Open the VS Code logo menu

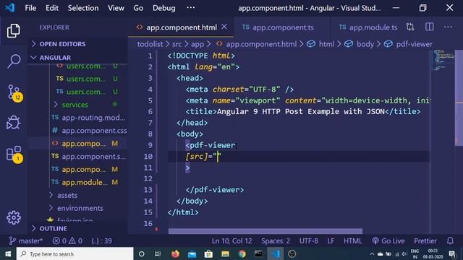tap(9, 8)
